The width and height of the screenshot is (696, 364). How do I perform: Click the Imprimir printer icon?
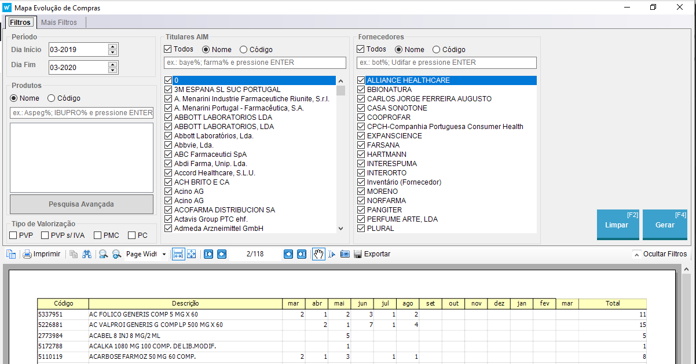(x=27, y=254)
